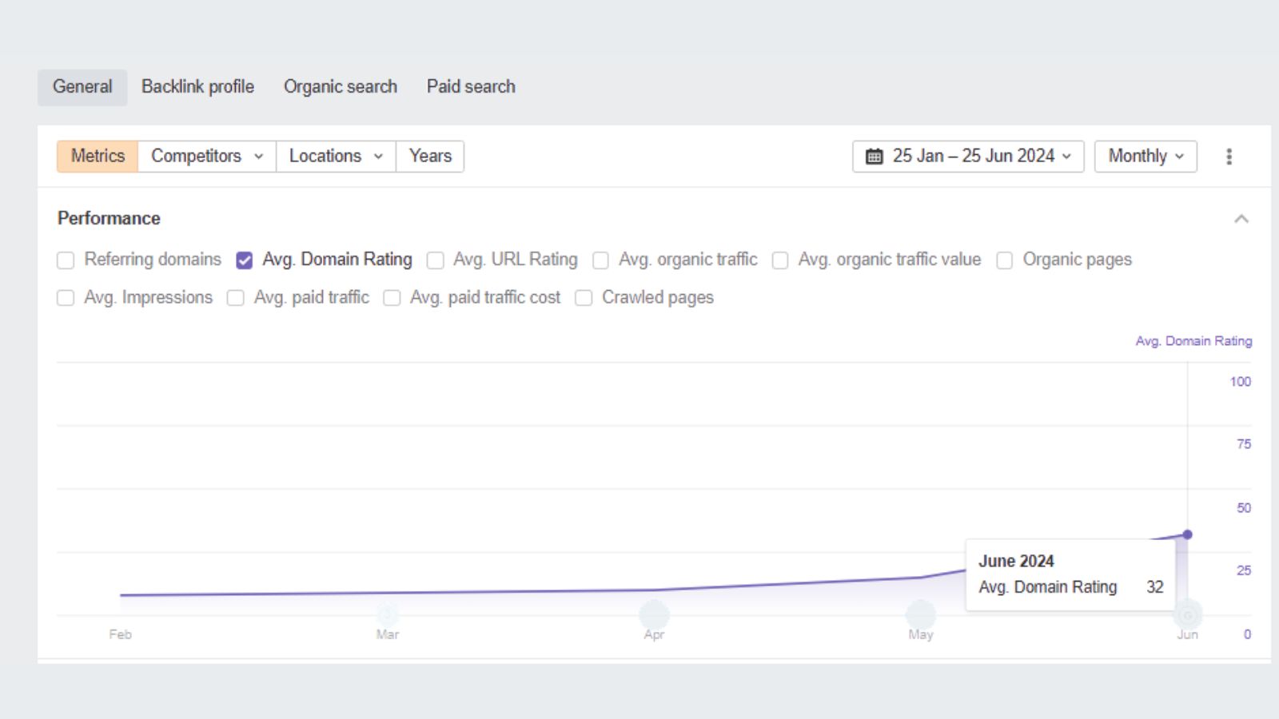Click the May marker on chart axis

(921, 615)
